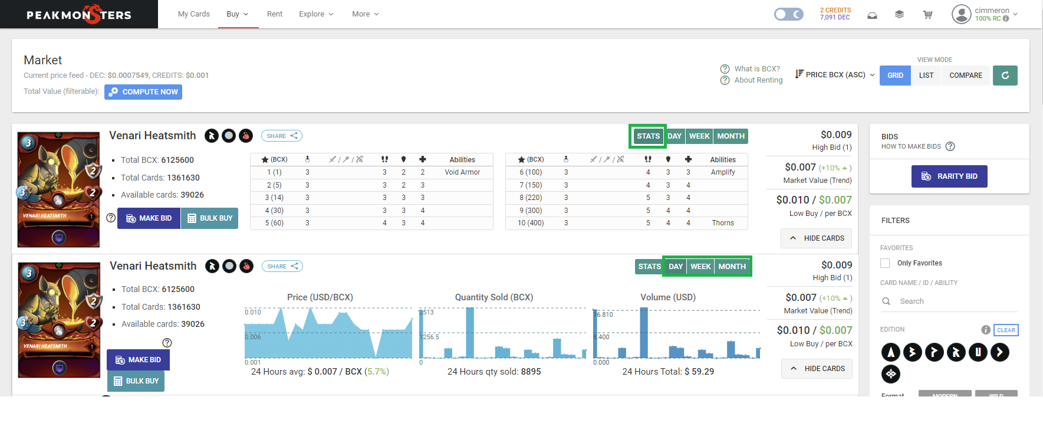Click Make Bid on first Venari Heatsmith
Viewport: 1043px width, 436px height.
pyautogui.click(x=149, y=218)
